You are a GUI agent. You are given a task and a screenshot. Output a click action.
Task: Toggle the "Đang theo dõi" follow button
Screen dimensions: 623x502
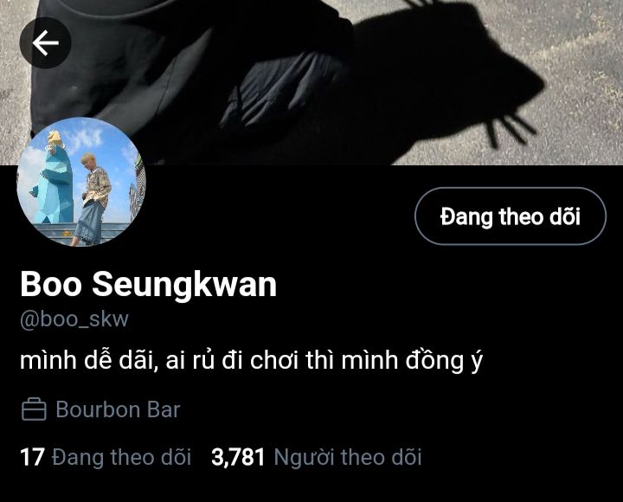coord(511,216)
